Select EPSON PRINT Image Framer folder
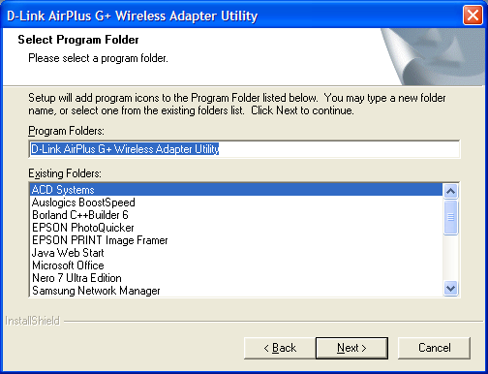488x374 pixels. [236, 240]
